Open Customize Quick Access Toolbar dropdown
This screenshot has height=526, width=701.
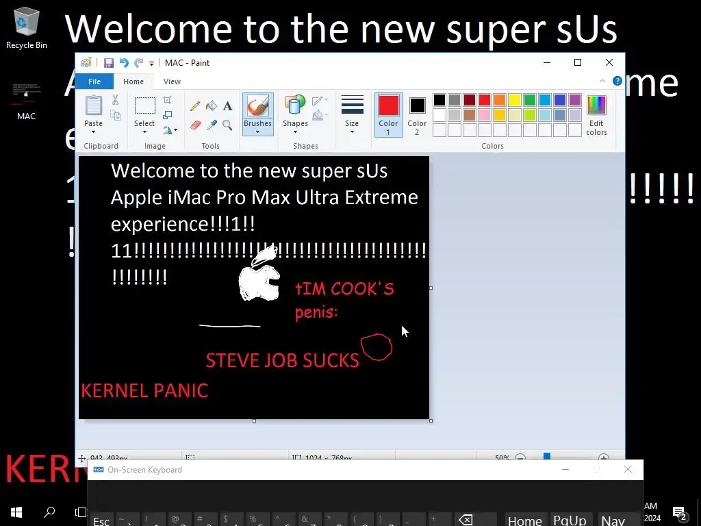pos(151,64)
